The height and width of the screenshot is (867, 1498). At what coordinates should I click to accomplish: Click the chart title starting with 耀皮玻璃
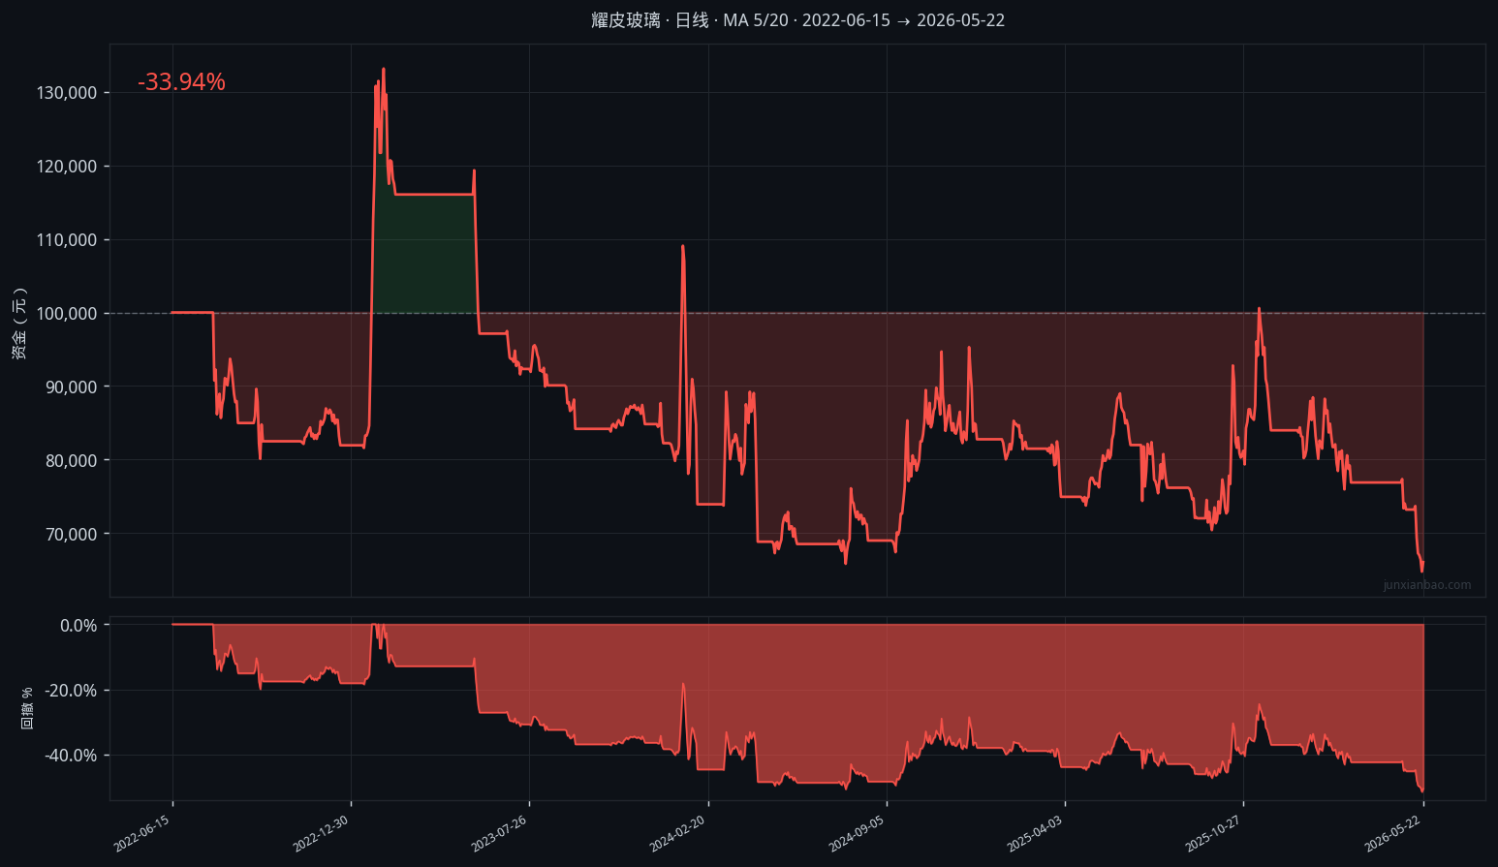point(797,20)
